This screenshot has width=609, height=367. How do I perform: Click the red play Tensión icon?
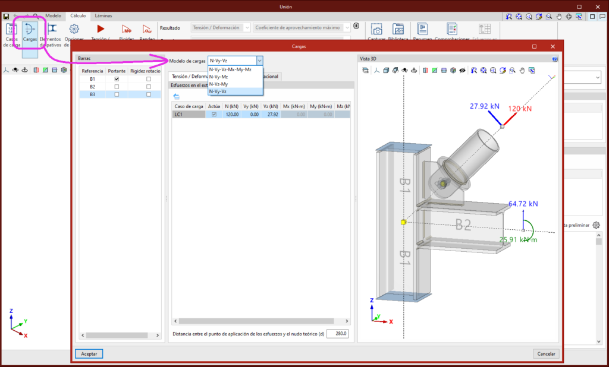point(101,29)
